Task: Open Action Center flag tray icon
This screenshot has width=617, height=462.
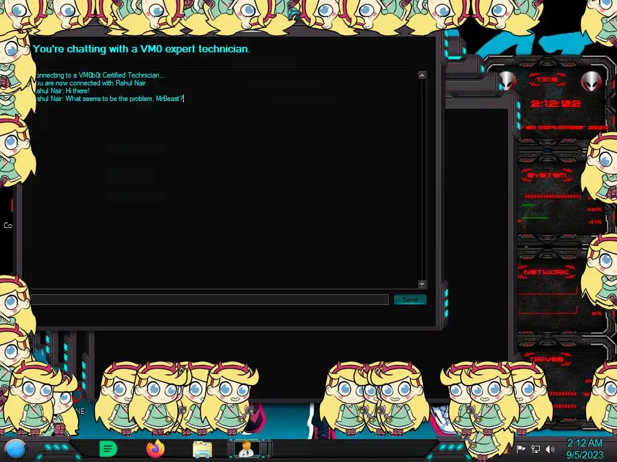Action: click(521, 449)
